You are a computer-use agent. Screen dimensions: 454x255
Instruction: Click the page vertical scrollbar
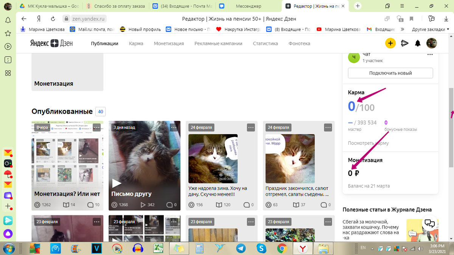(x=451, y=128)
